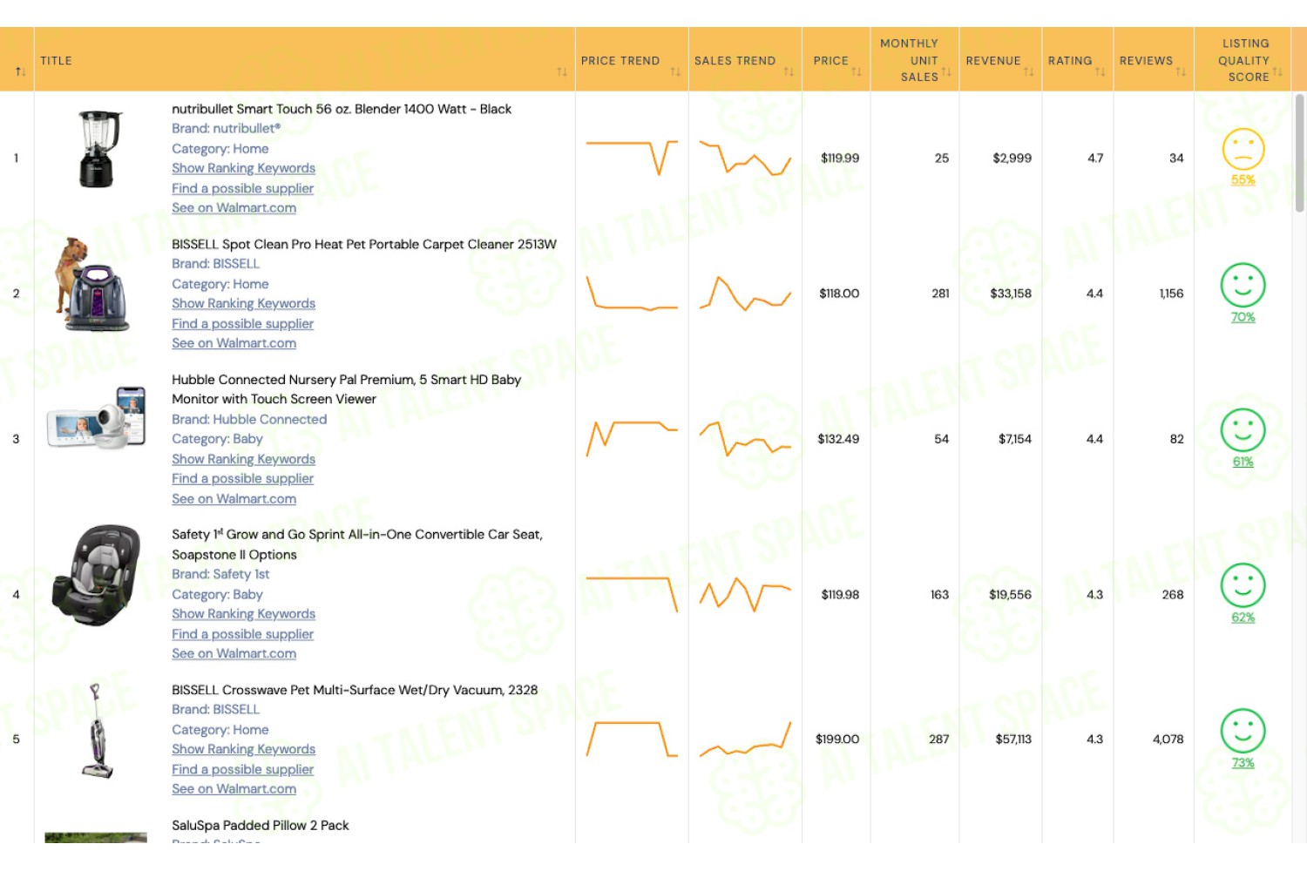This screenshot has height=871, width=1307.
Task: Select the SaluSpa Padded Pillow 2 Pack title
Action: [x=261, y=825]
